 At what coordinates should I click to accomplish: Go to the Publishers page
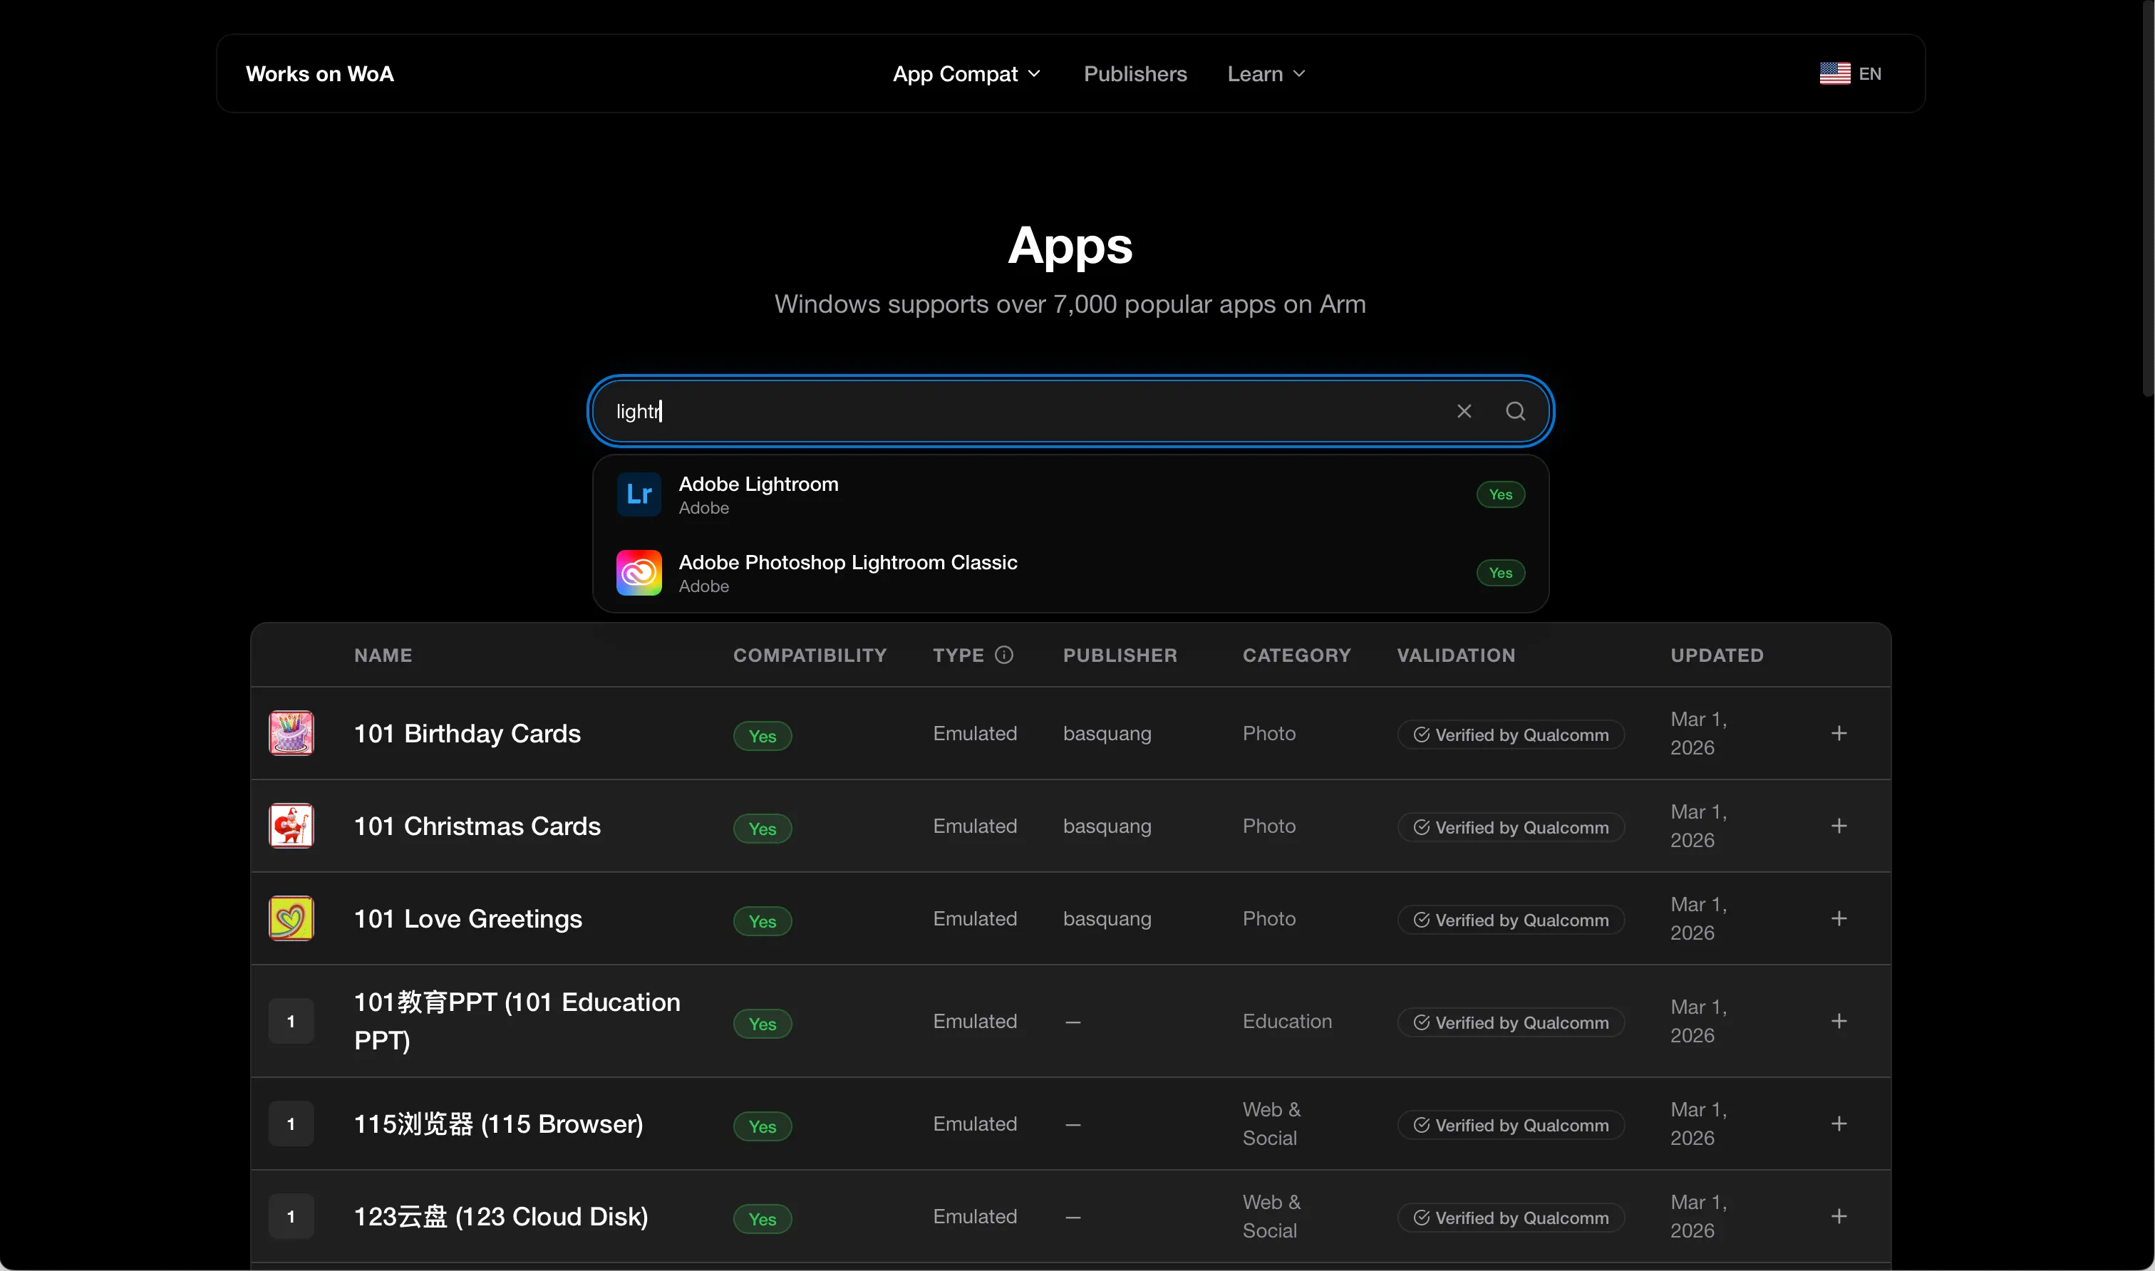tap(1135, 73)
